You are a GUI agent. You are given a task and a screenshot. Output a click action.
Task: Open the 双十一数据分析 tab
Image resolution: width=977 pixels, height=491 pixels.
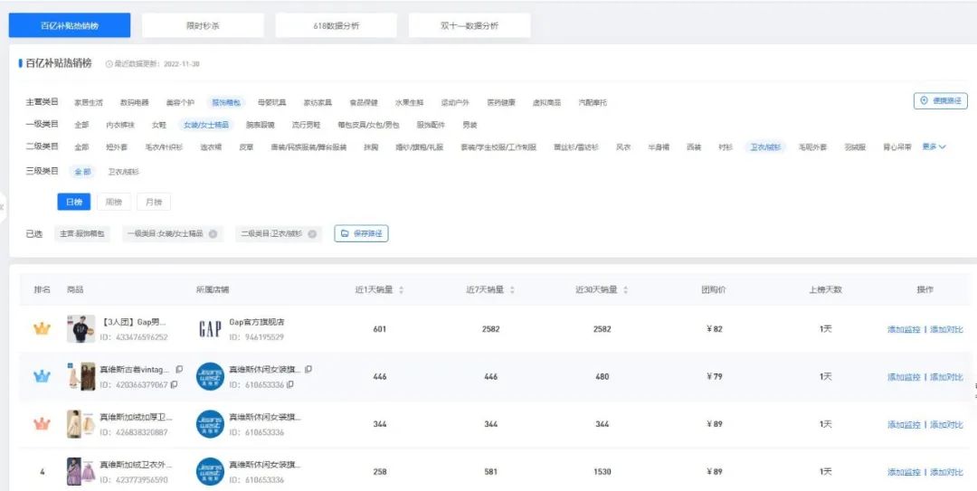(x=470, y=25)
